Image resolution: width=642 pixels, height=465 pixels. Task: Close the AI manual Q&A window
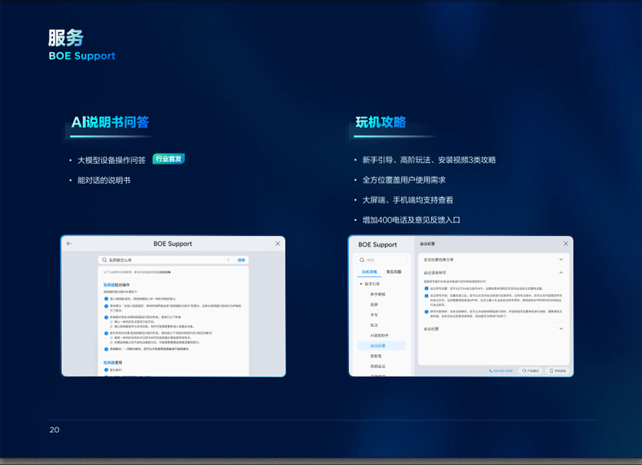[278, 243]
